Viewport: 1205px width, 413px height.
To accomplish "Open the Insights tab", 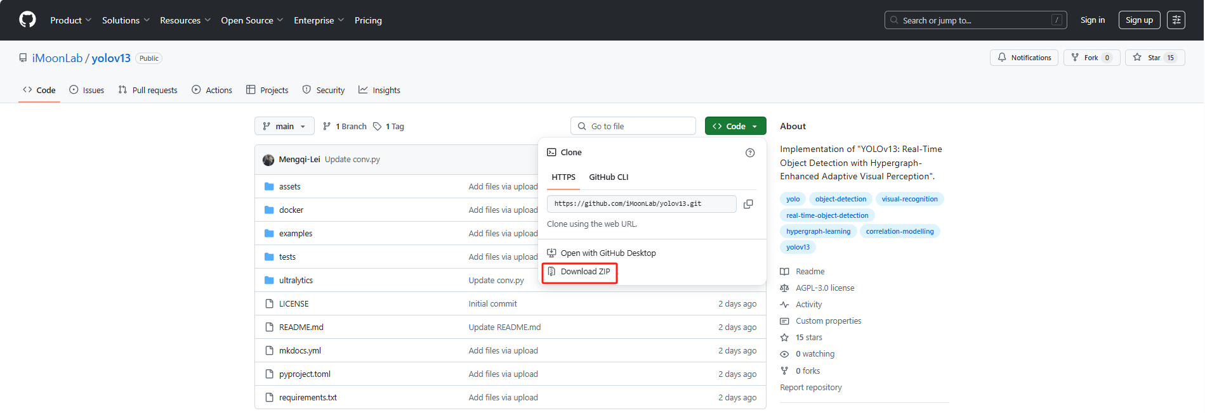I will pyautogui.click(x=379, y=90).
